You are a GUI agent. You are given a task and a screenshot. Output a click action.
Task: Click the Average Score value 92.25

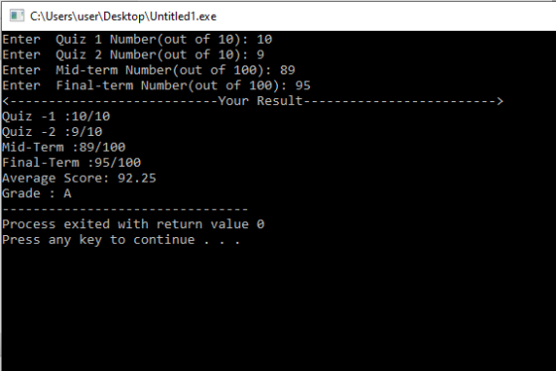(x=137, y=178)
